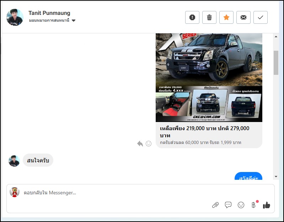Click the black pickup truck ad image
Image resolution: width=284 pixels, height=222 pixels.
tap(209, 77)
